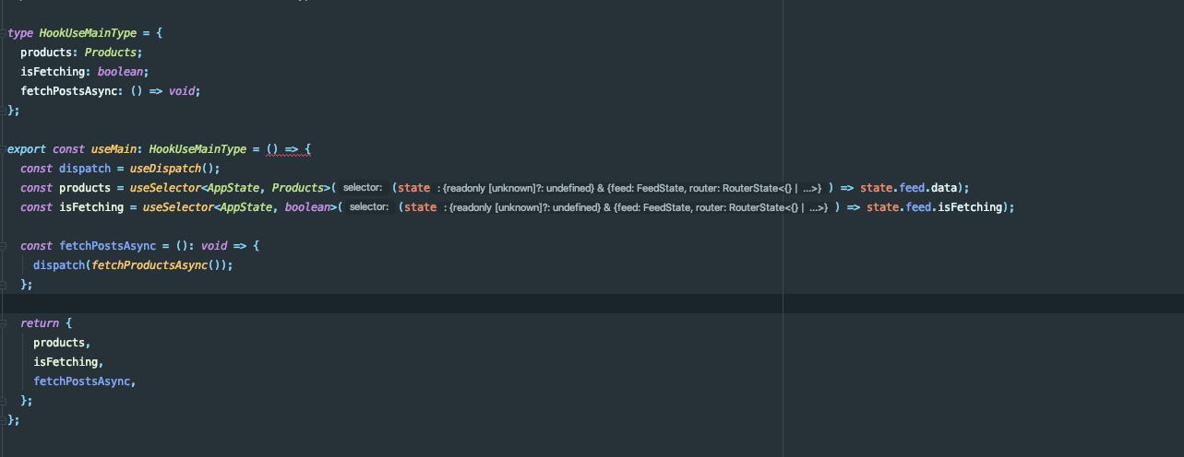The image size is (1184, 457).
Task: Click the selector hint on the products line
Action: pos(363,188)
